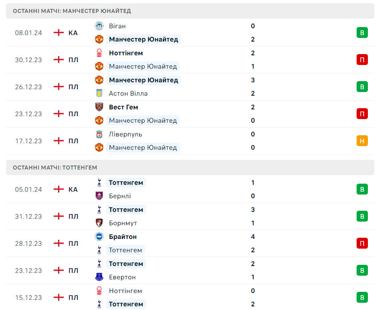The height and width of the screenshot is (310, 380).
Task: Click the Liverpool crest icon
Action: tap(99, 134)
